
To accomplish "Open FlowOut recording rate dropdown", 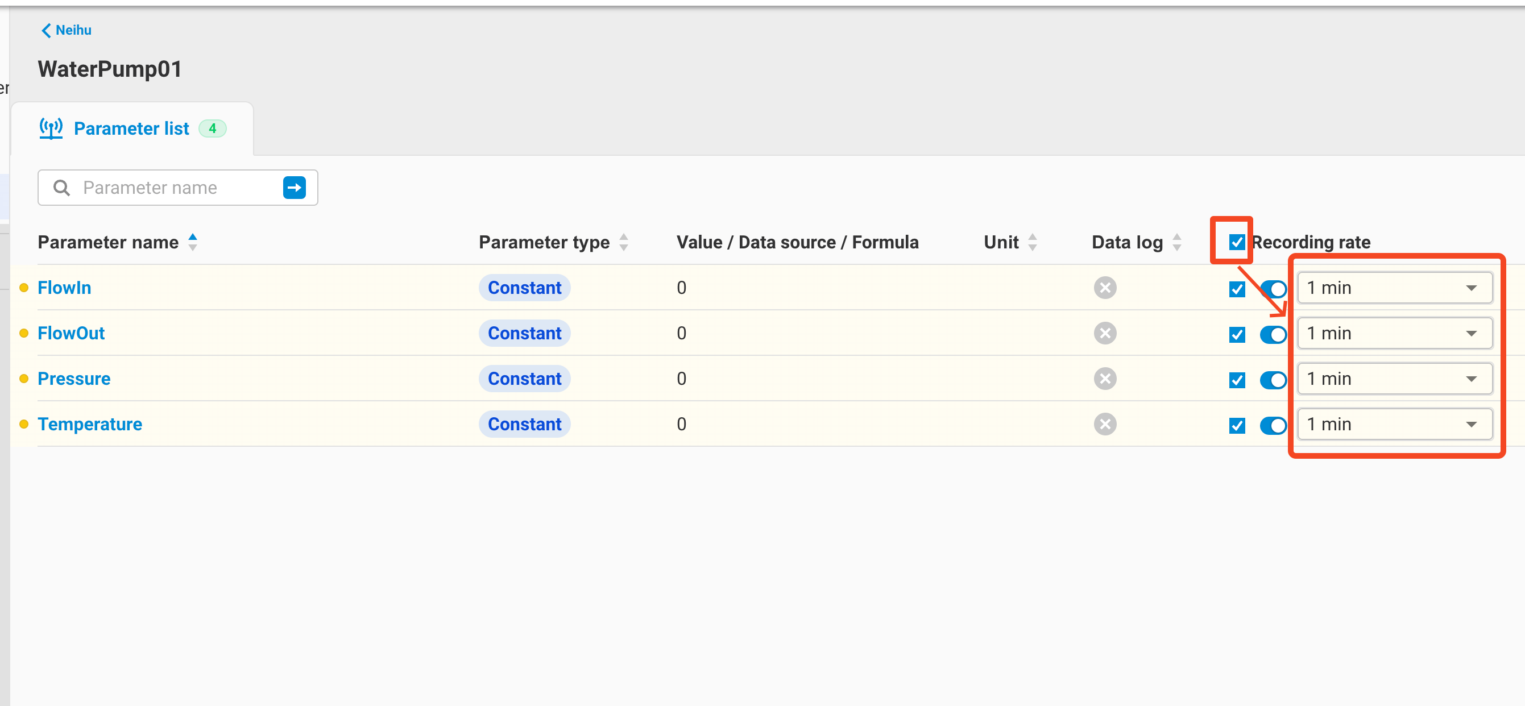I will point(1394,334).
